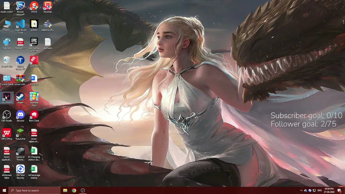Image resolution: width=345 pixels, height=194 pixels.
Task: Select the 360 Total Security desktop shortcut
Action: tap(20, 172)
